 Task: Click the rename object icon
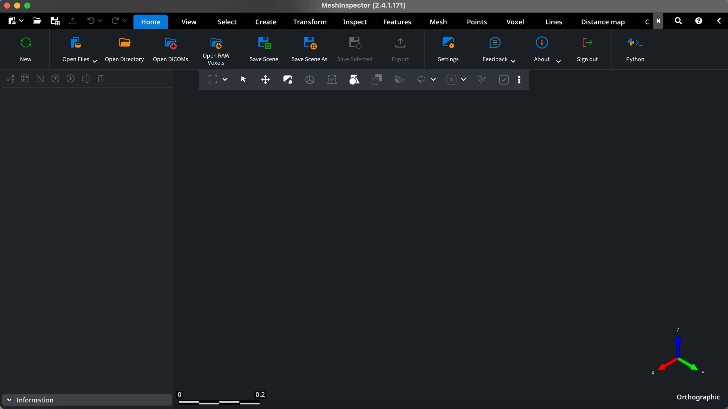[x=86, y=79]
